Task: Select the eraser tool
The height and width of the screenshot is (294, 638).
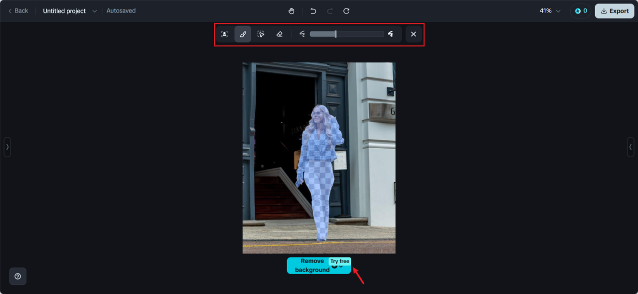Action: (279, 34)
